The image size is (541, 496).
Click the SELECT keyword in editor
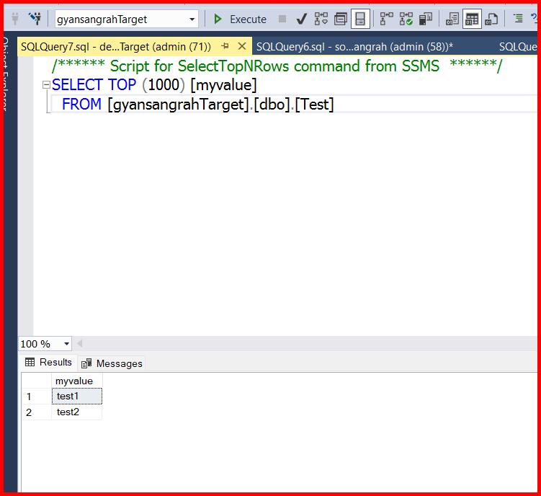pos(77,85)
